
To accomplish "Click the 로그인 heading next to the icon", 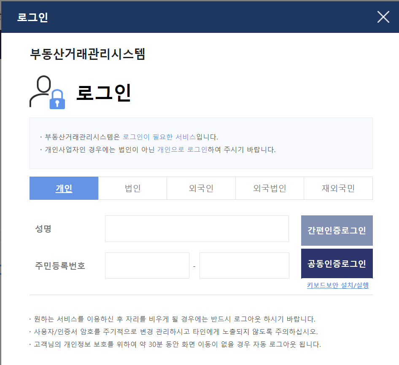I will (x=103, y=93).
